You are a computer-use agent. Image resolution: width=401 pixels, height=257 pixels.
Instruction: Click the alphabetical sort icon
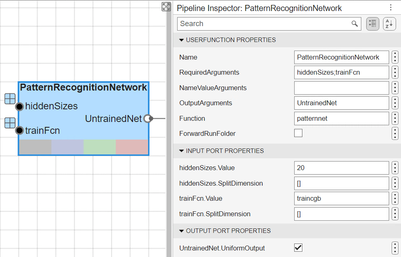pyautogui.click(x=389, y=24)
